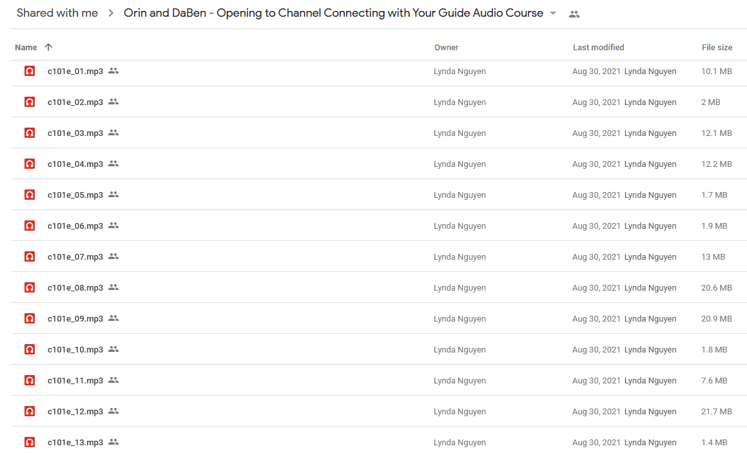
Task: Click the Orin and DaBen folder title
Action: 333,14
